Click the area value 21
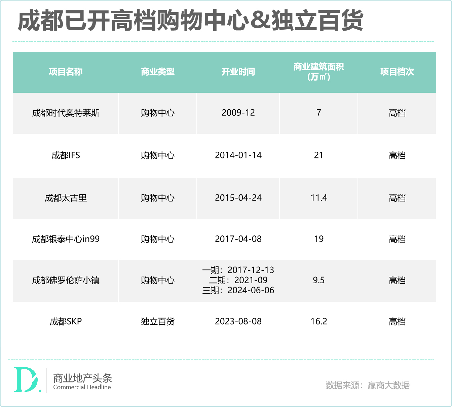452x407 pixels. pos(318,155)
